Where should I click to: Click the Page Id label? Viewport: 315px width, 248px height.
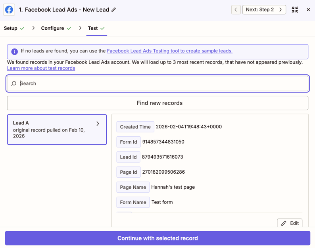(129, 172)
